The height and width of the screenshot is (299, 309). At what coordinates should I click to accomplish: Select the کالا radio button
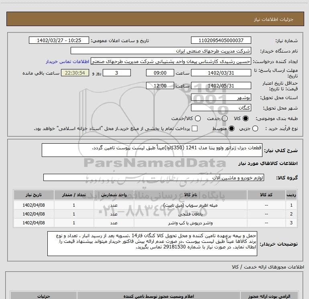(x=246, y=118)
